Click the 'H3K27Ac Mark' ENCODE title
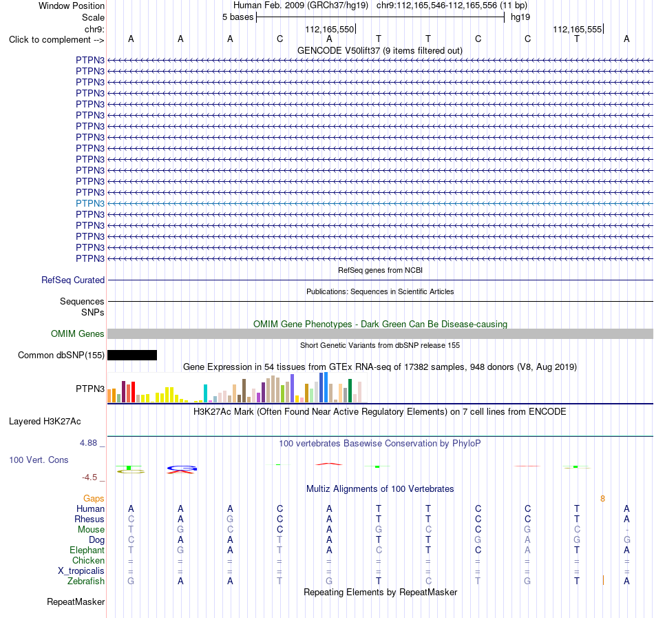The height and width of the screenshot is (618, 654). pyautogui.click(x=380, y=412)
